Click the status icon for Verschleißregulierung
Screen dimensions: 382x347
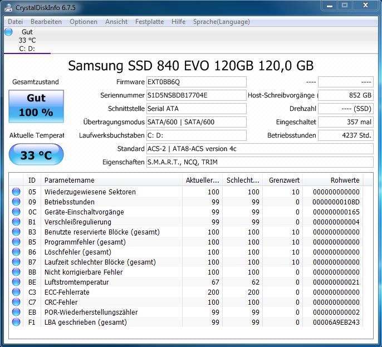[16, 222]
